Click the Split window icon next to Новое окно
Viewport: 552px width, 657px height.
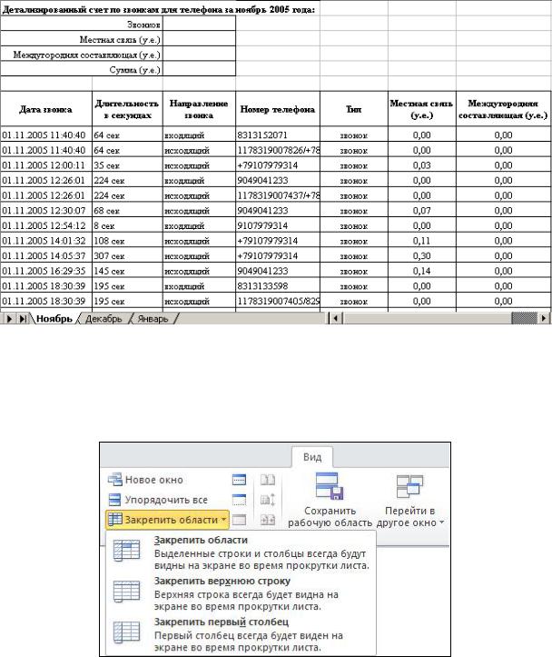pos(239,479)
